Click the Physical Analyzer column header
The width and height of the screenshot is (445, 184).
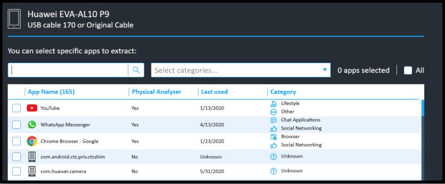pos(156,92)
